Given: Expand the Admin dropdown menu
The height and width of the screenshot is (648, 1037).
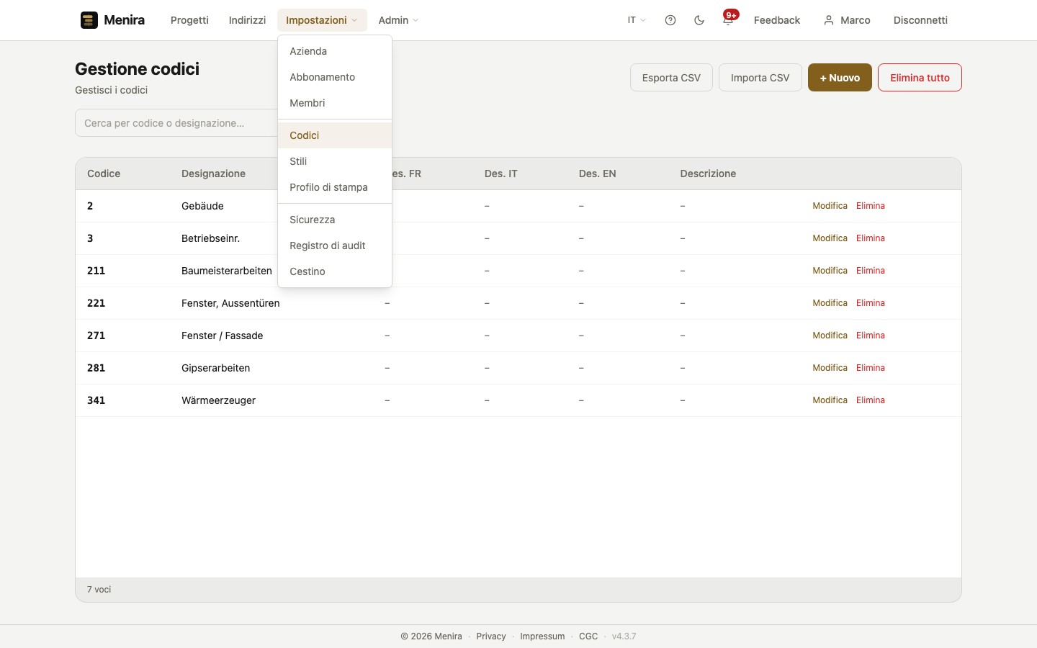Looking at the screenshot, I should 398,20.
